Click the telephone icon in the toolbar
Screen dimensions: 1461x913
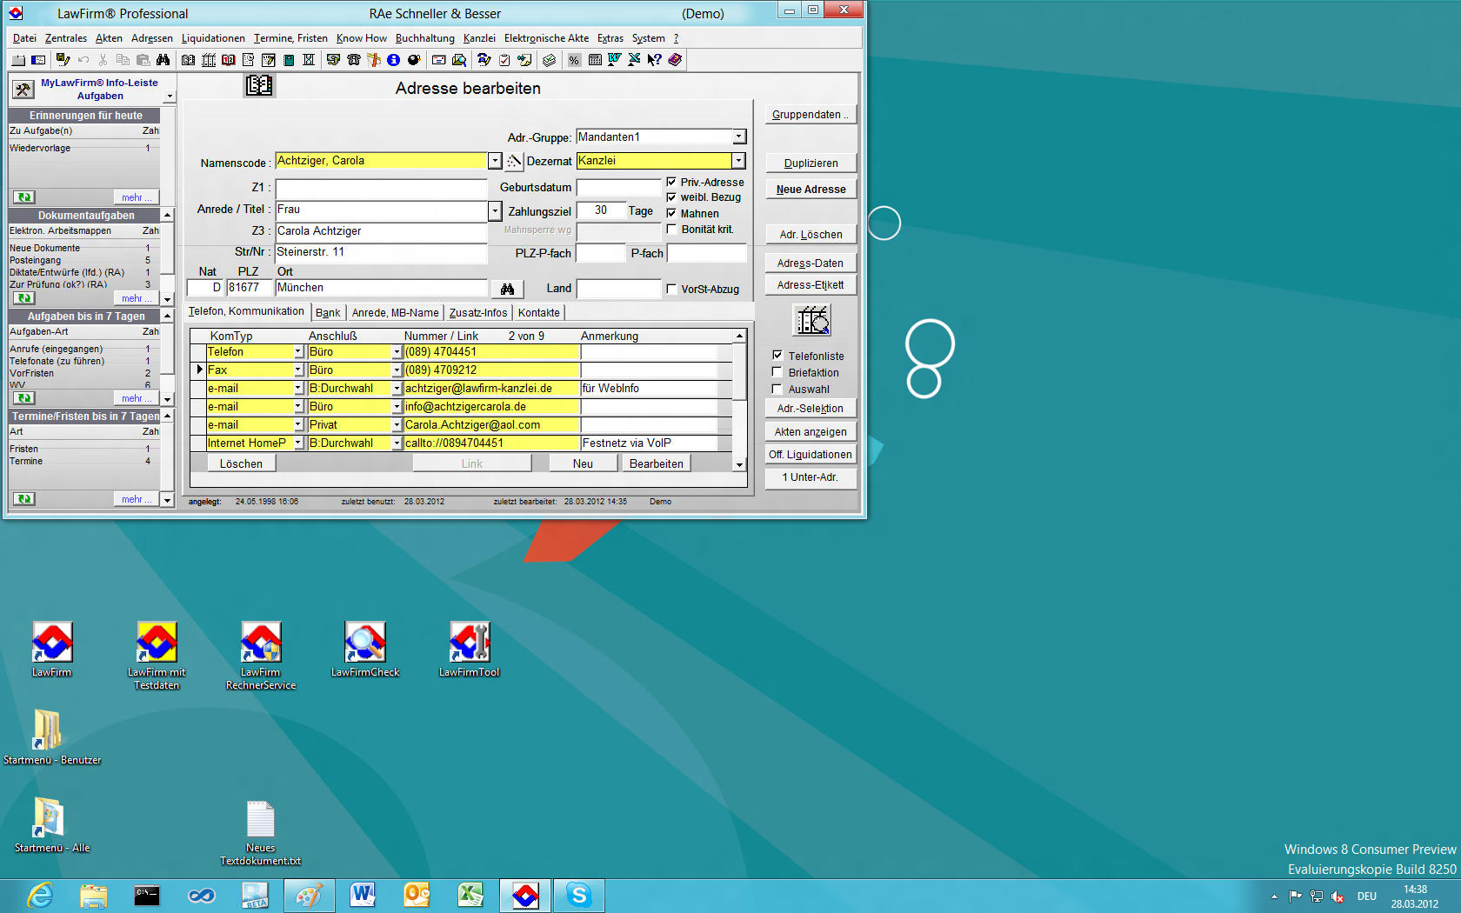(353, 60)
